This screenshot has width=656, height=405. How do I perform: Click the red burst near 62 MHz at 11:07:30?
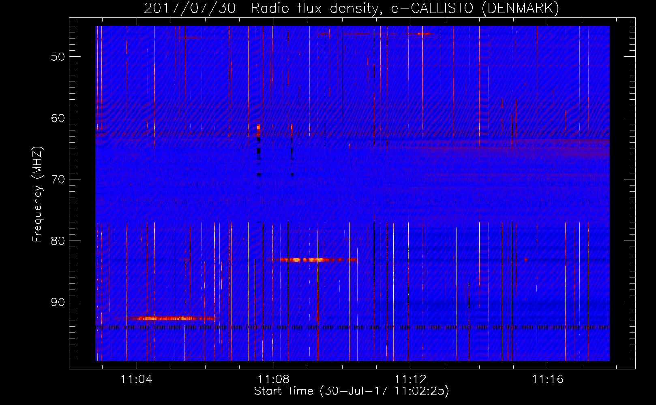pyautogui.click(x=258, y=130)
